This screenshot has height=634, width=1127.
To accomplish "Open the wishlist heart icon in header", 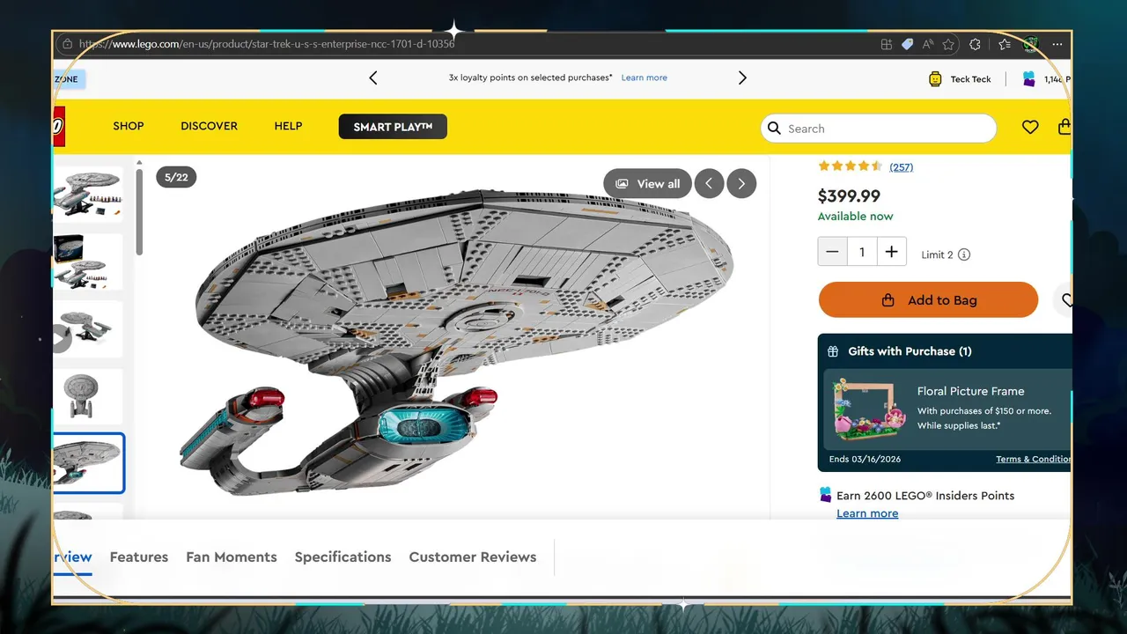I will click(1030, 128).
